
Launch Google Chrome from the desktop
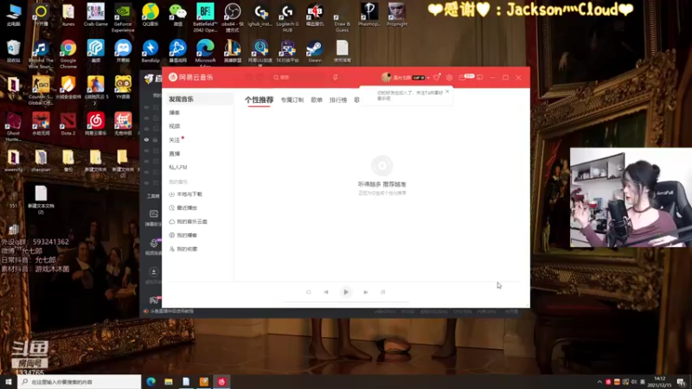point(68,54)
